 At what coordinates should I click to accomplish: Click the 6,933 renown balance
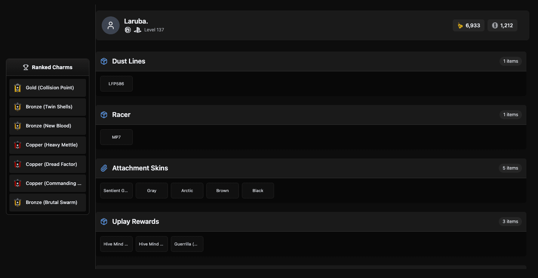[469, 25]
